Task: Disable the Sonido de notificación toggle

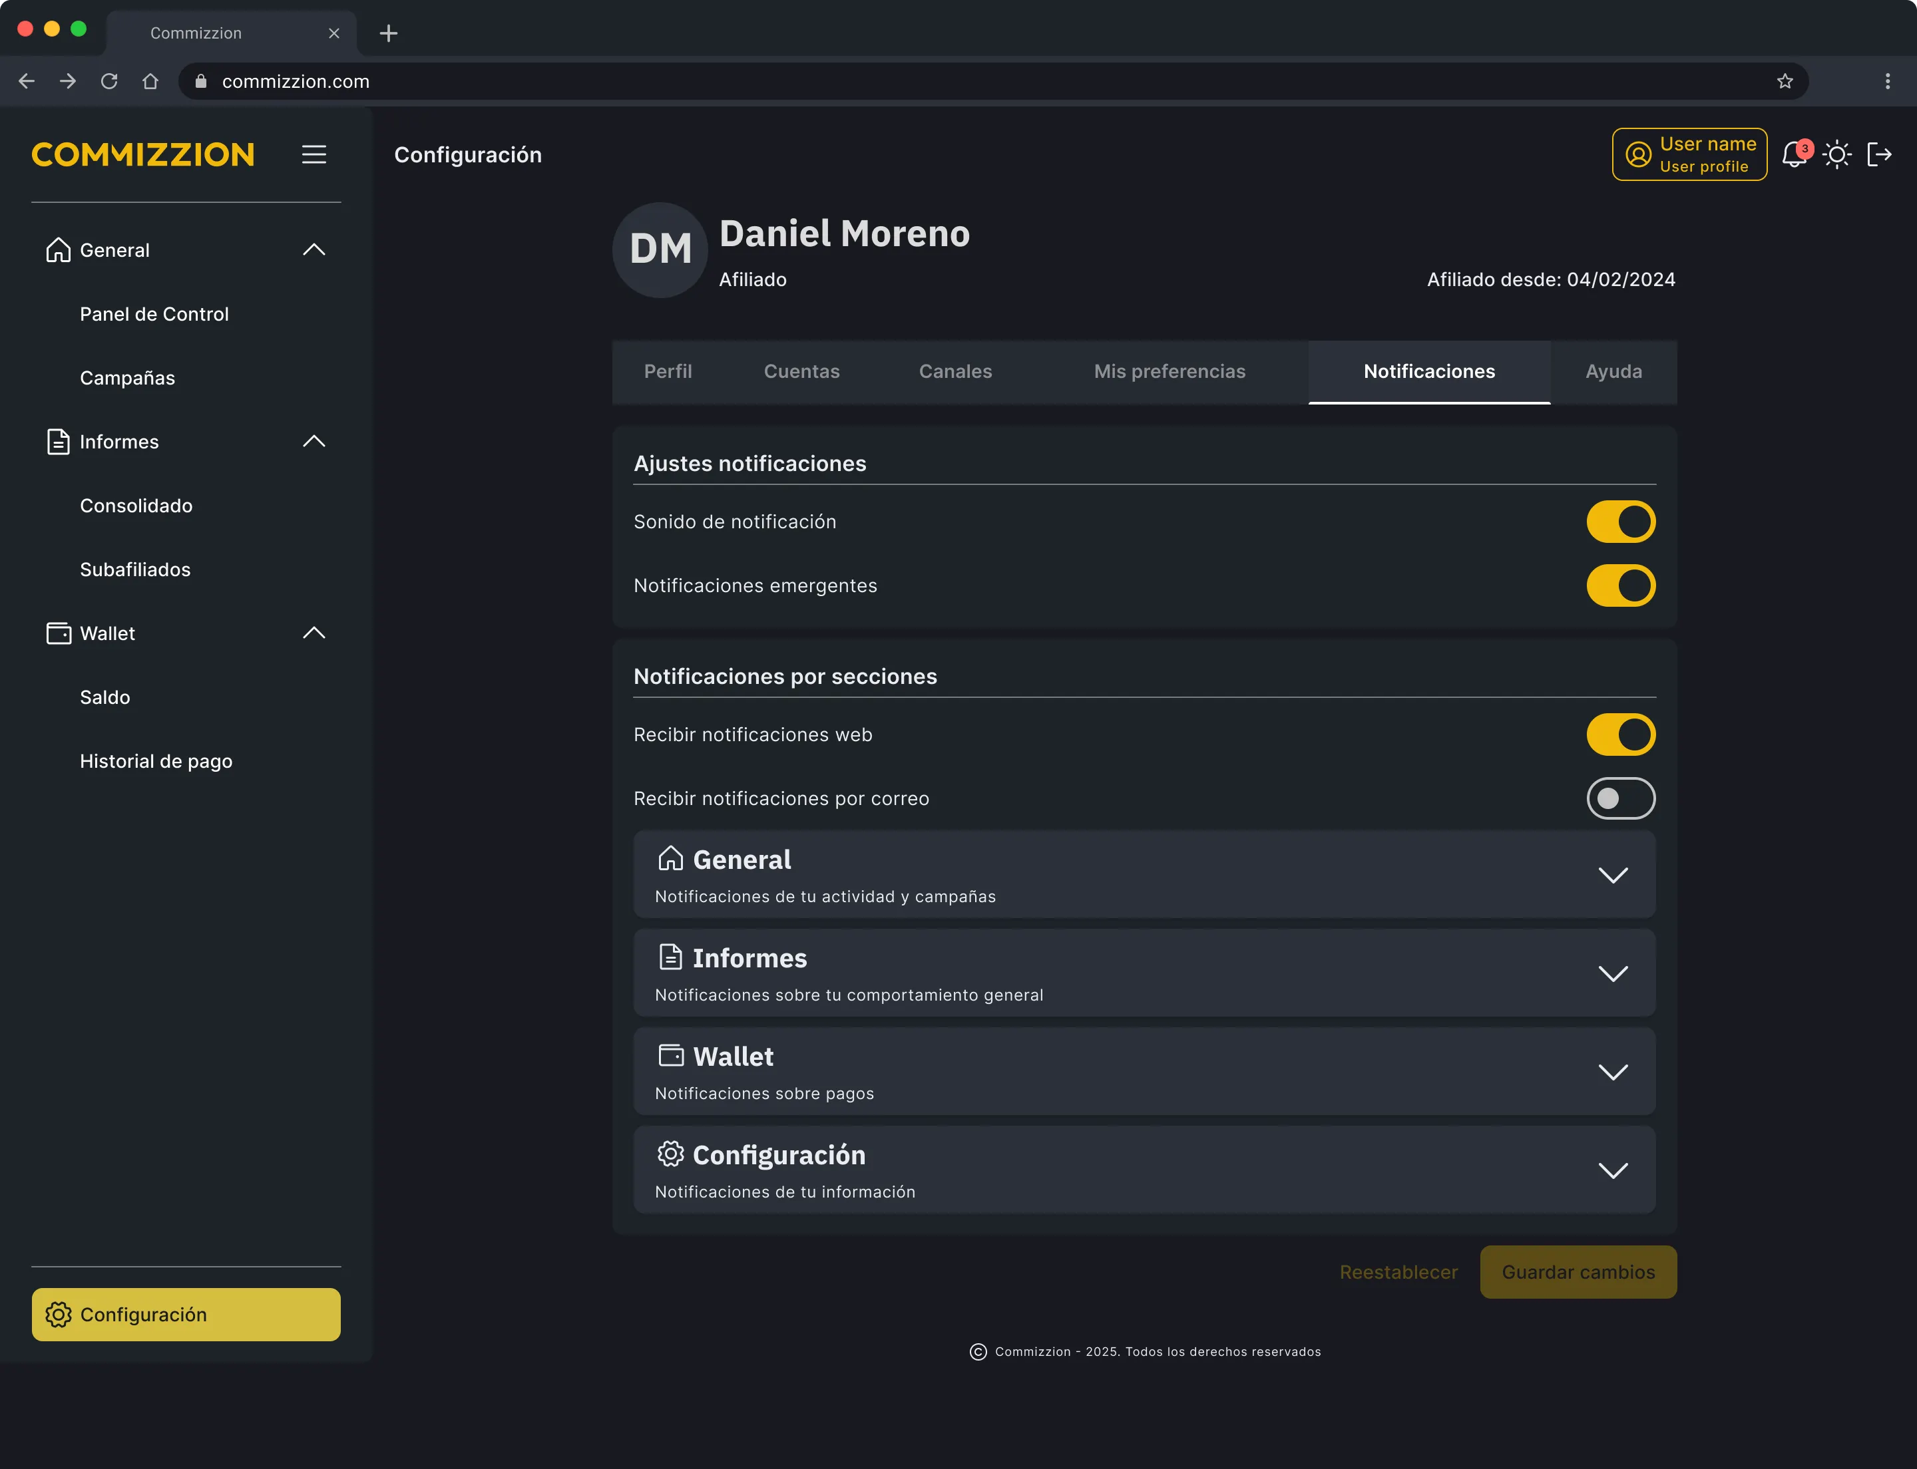Action: (x=1620, y=522)
